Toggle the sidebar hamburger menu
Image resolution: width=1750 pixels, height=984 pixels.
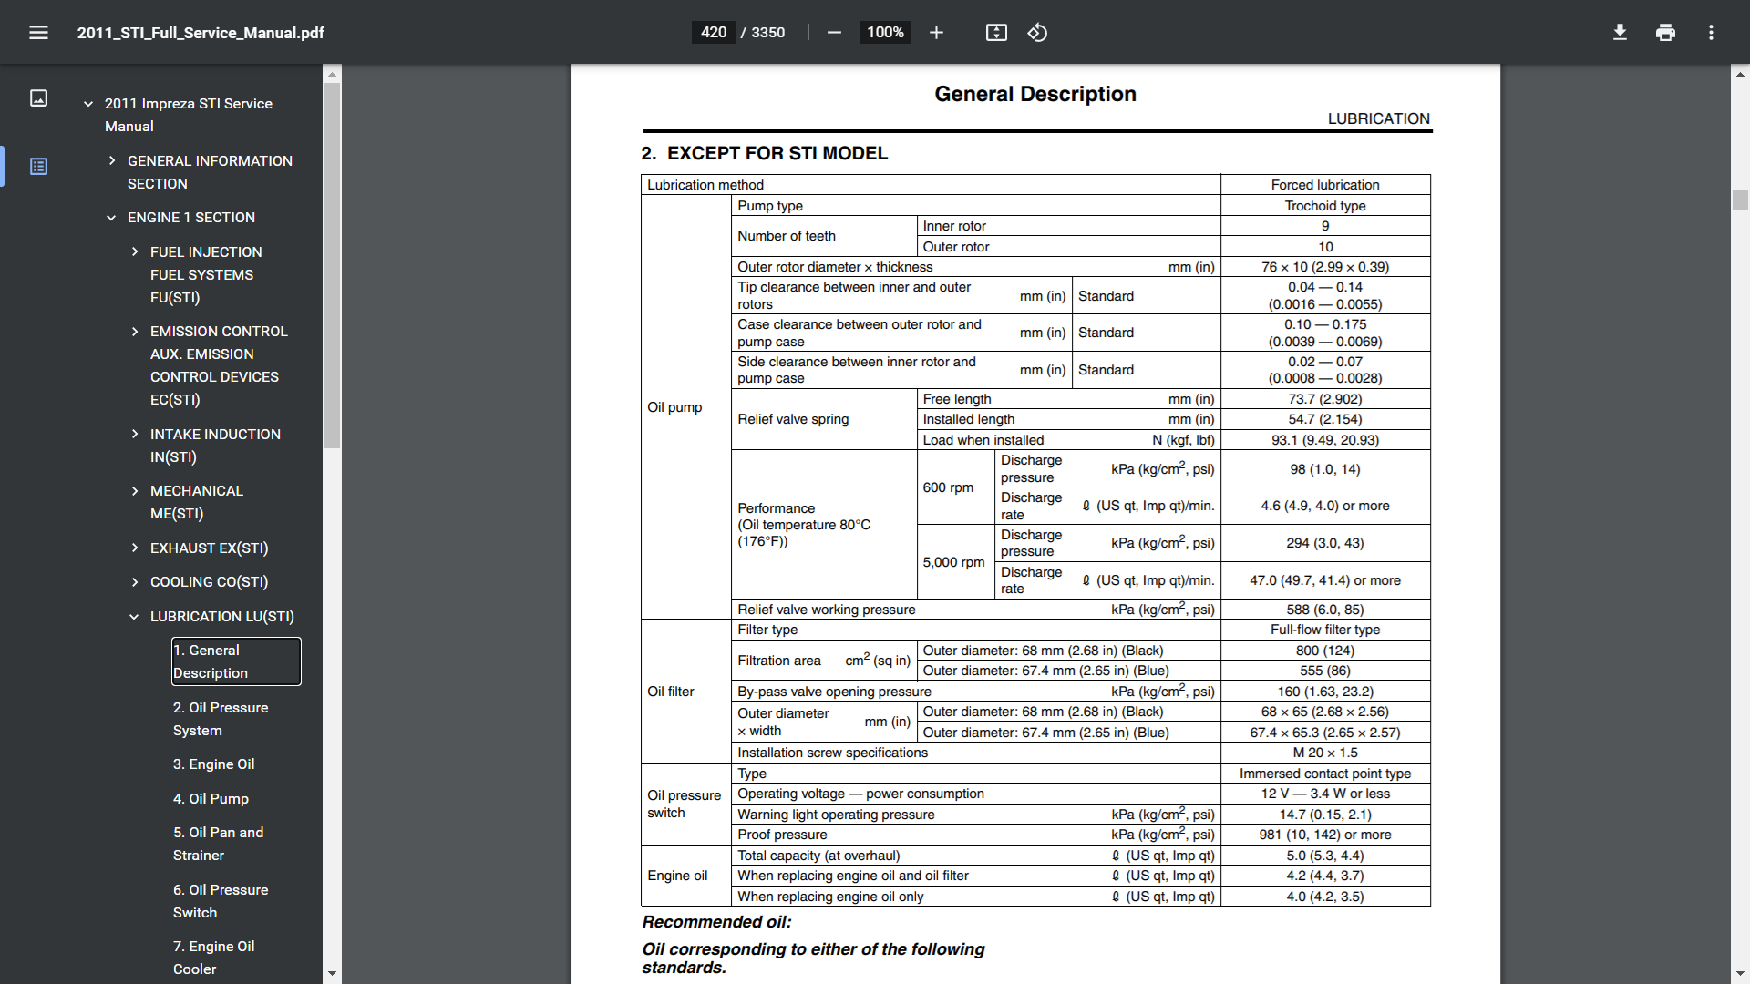(x=38, y=33)
